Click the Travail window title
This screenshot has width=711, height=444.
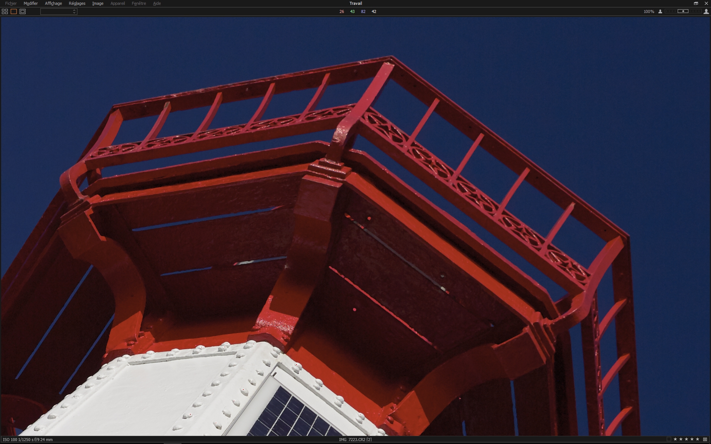click(x=355, y=3)
